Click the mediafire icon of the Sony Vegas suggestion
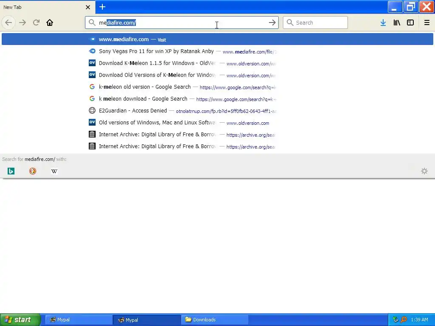This screenshot has height=326, width=435. click(x=92, y=51)
